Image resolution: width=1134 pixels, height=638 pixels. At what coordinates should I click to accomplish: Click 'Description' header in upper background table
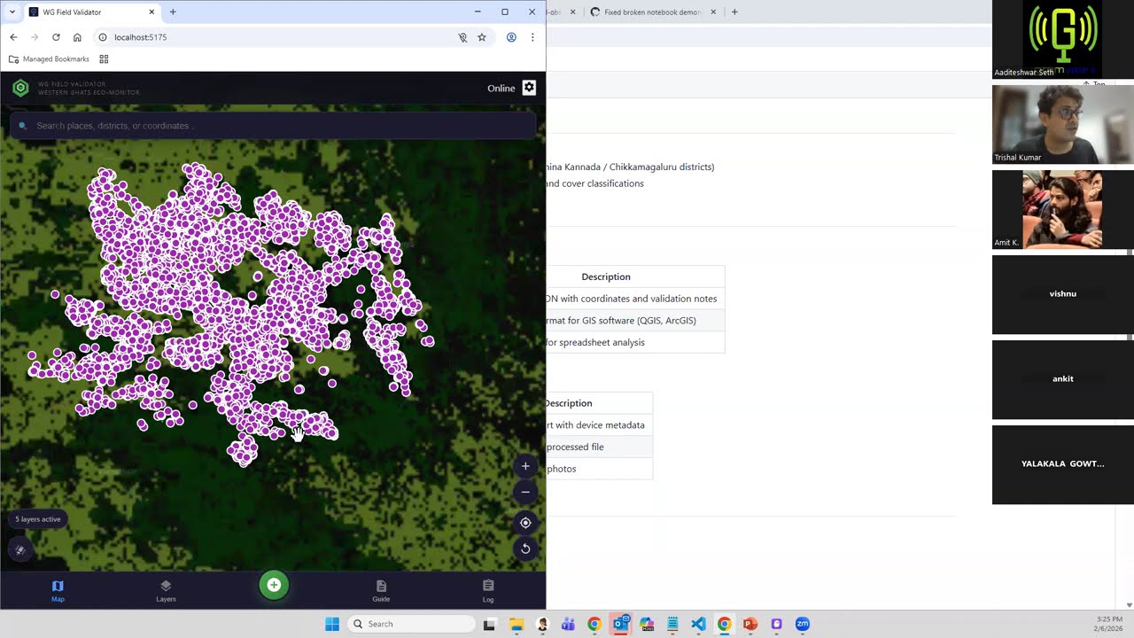pos(606,276)
